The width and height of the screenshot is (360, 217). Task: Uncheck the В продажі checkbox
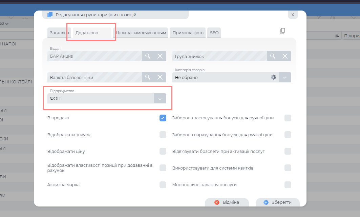(x=163, y=118)
